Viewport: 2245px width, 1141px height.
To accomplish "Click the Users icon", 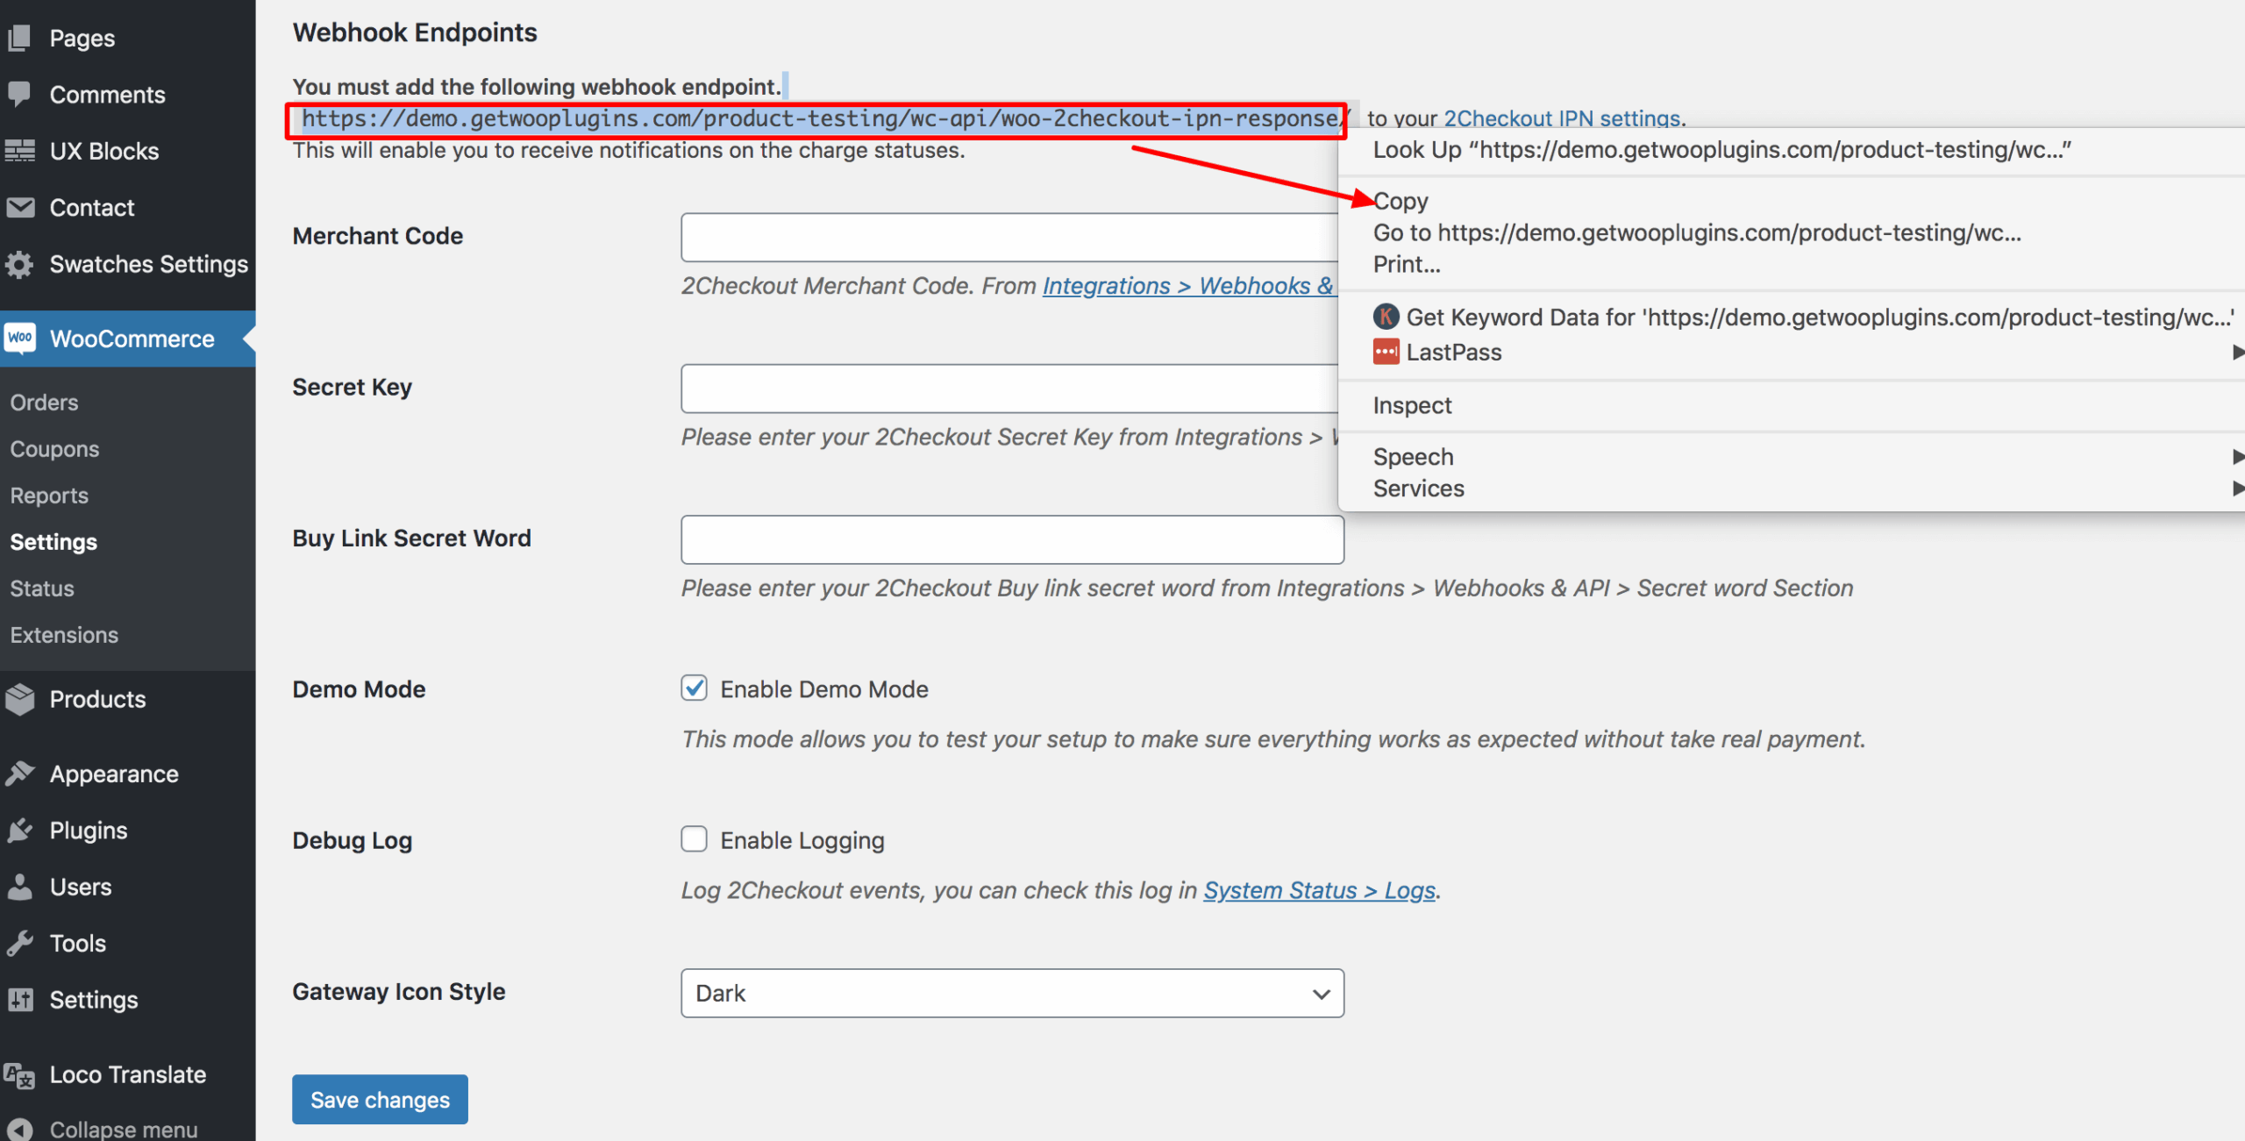I will (x=21, y=886).
